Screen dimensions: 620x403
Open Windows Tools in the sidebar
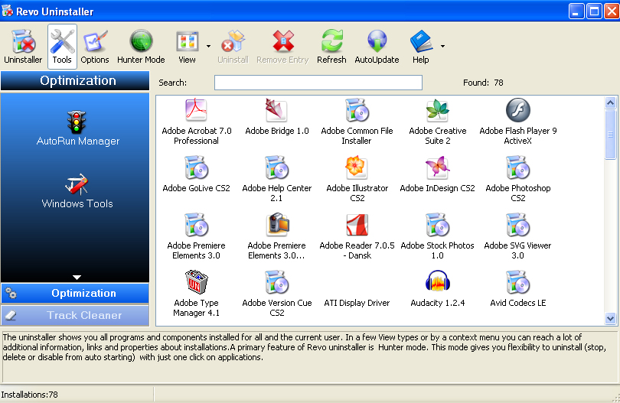click(77, 190)
